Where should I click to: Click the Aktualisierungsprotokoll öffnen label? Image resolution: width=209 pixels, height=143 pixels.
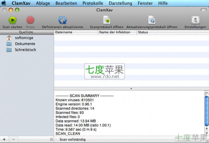point(152,27)
